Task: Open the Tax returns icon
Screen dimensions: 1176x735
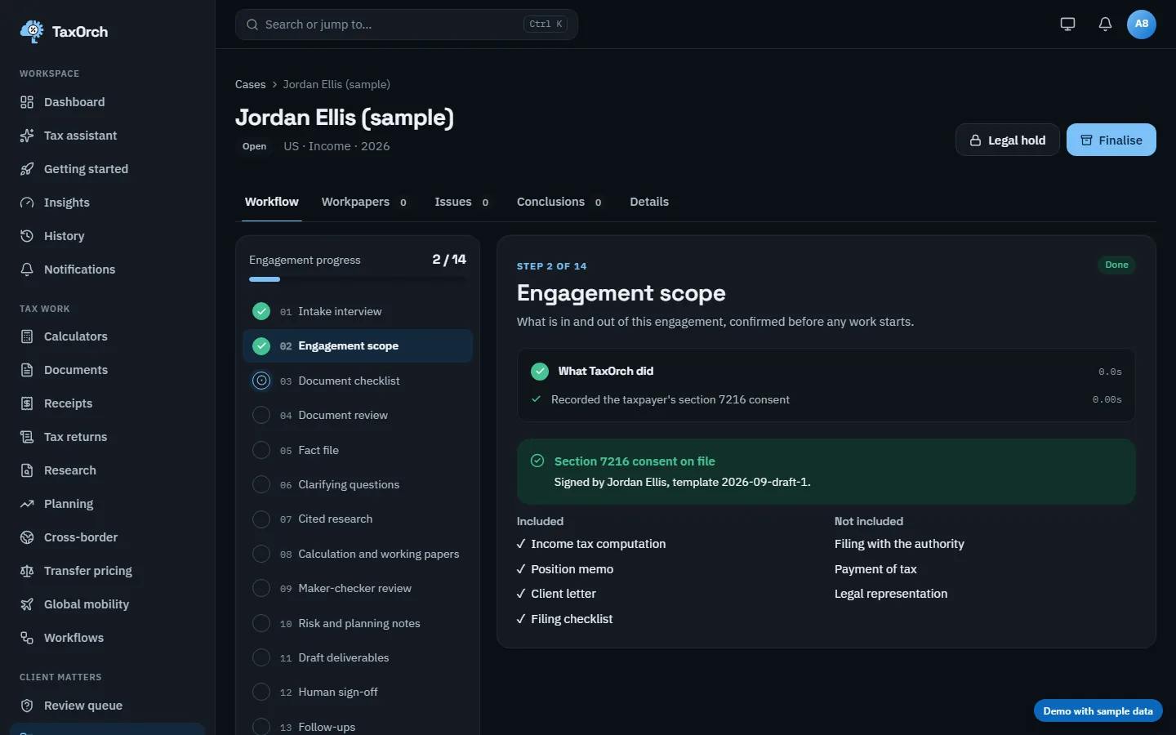Action: 27,437
